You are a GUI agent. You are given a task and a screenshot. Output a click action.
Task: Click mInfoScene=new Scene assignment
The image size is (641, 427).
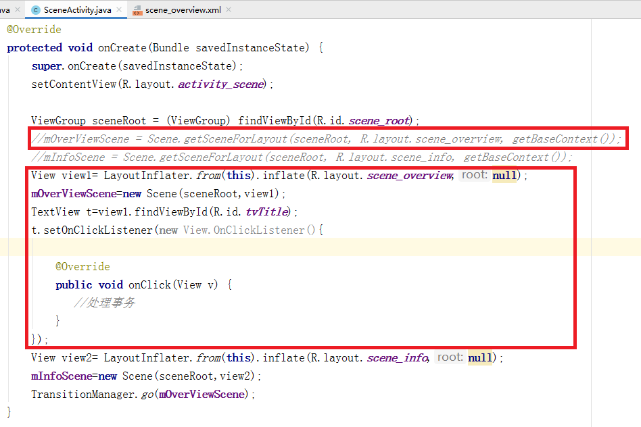pyautogui.click(x=146, y=376)
